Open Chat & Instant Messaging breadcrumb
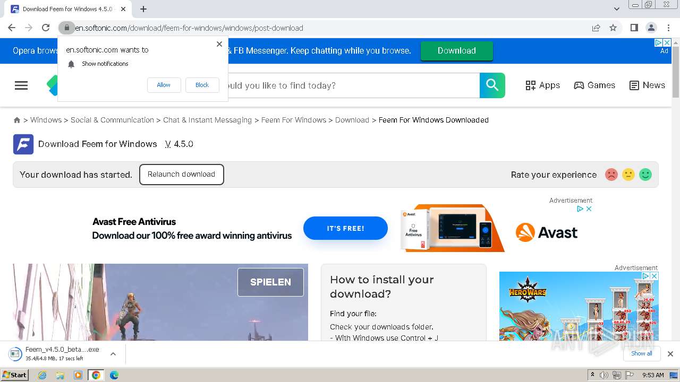Viewport: 680px width, 382px height. click(207, 120)
